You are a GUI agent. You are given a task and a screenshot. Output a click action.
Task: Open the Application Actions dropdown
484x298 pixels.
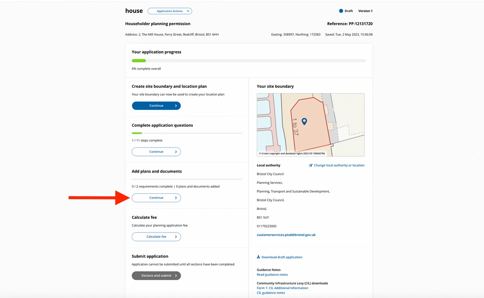pos(169,11)
